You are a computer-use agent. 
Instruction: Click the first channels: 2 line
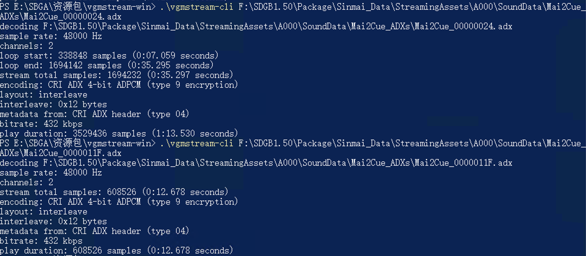[27, 46]
